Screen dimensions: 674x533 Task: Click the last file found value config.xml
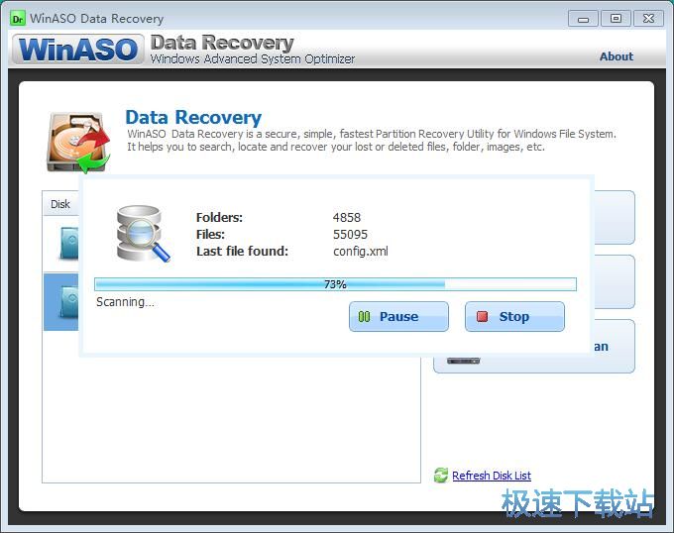click(360, 252)
